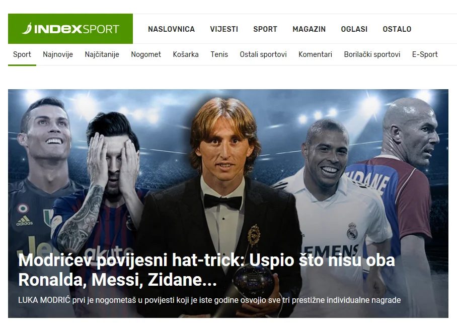The width and height of the screenshot is (457, 323).
Task: Go to the VIJESTI section
Action: [224, 29]
